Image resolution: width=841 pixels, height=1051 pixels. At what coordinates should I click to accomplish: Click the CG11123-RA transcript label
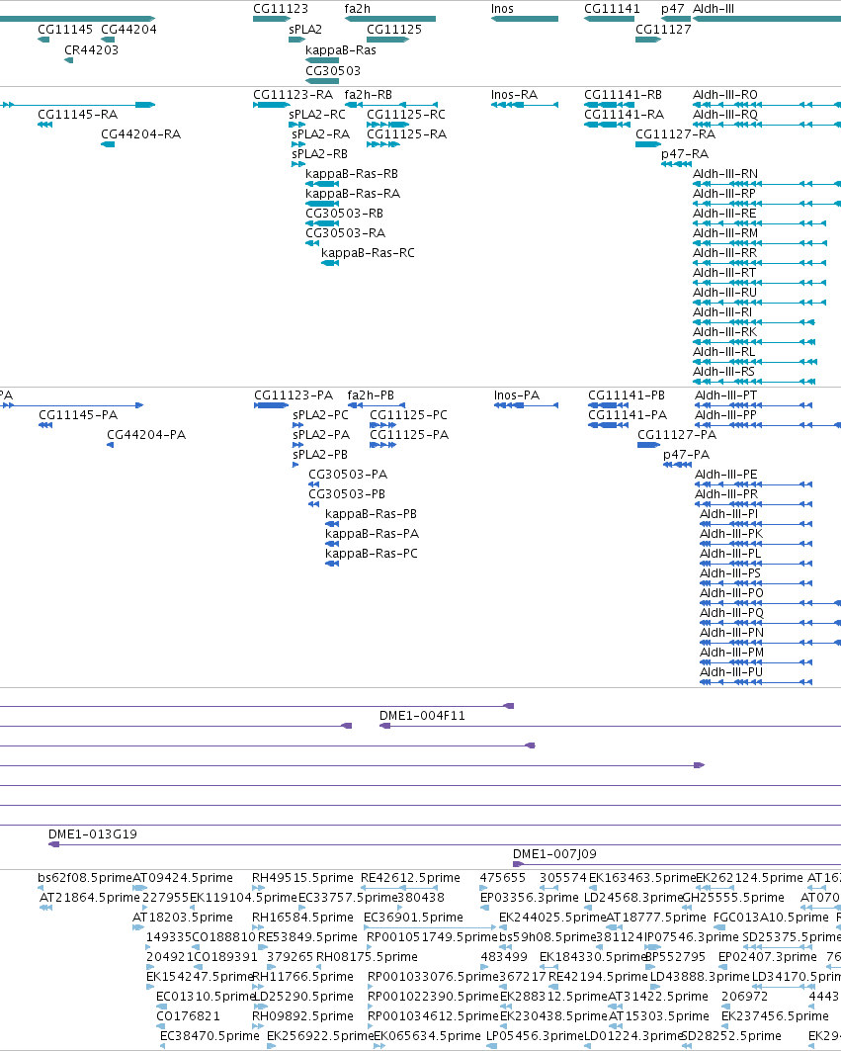[293, 95]
